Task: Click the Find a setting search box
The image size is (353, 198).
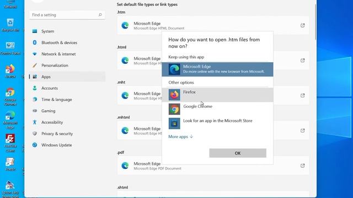Action: point(67,15)
